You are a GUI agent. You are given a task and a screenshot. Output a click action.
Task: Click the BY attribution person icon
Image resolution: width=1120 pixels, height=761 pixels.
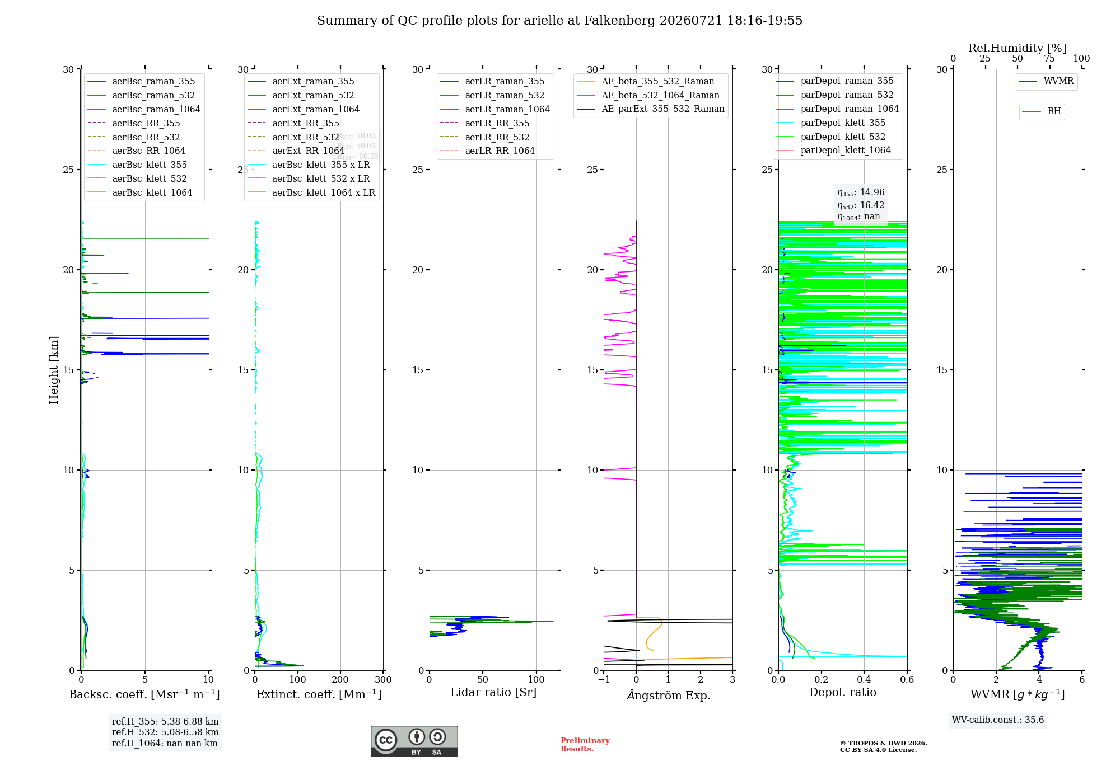tap(417, 736)
